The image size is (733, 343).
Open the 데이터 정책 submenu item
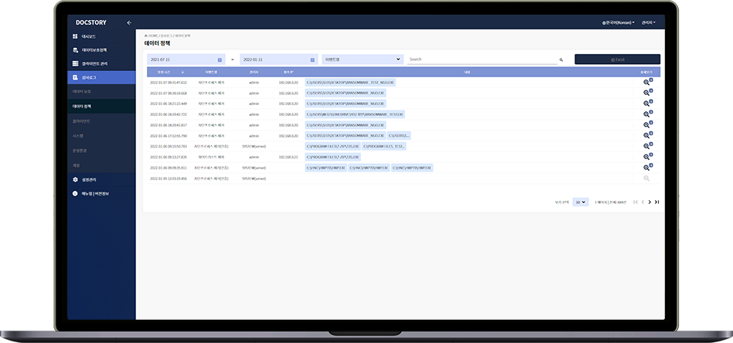[x=83, y=105]
